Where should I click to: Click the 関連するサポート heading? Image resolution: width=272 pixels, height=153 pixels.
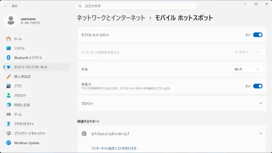pos(88,121)
